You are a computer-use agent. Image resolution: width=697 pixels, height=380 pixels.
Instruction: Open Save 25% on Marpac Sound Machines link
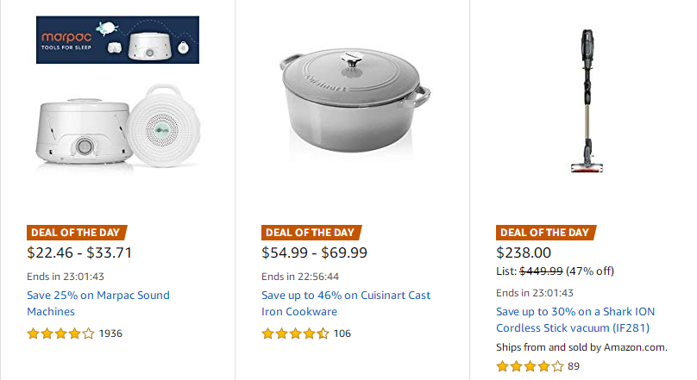point(98,303)
